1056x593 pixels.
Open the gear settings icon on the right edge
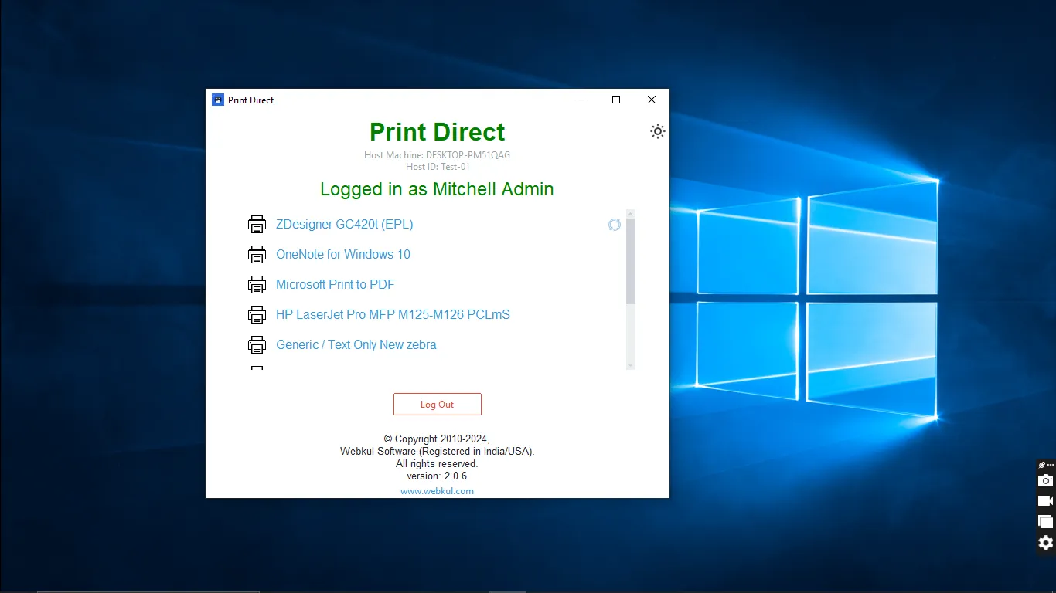point(1045,543)
